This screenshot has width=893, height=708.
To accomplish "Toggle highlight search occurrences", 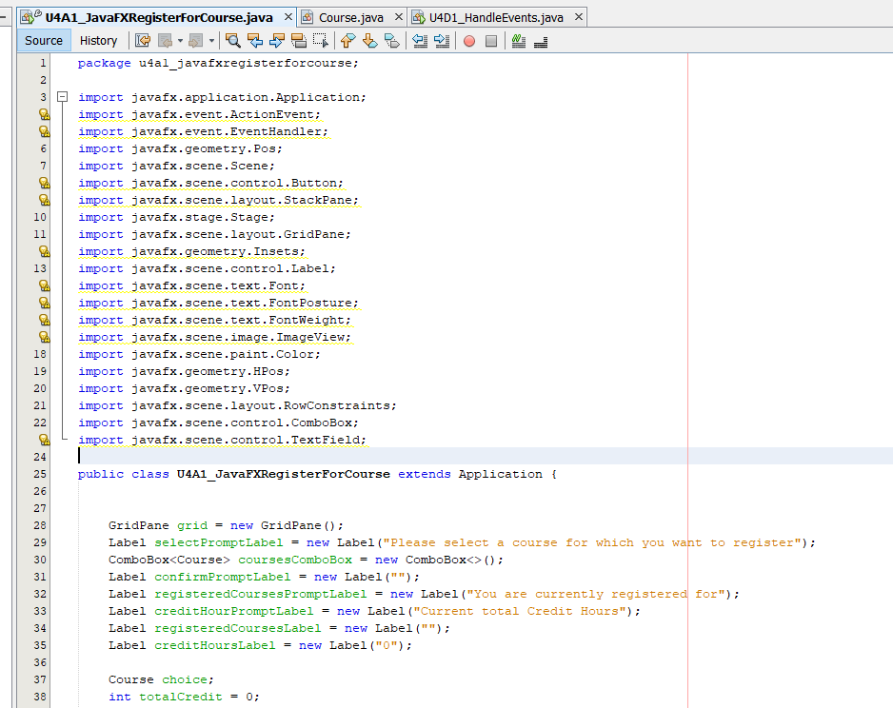I will 301,40.
